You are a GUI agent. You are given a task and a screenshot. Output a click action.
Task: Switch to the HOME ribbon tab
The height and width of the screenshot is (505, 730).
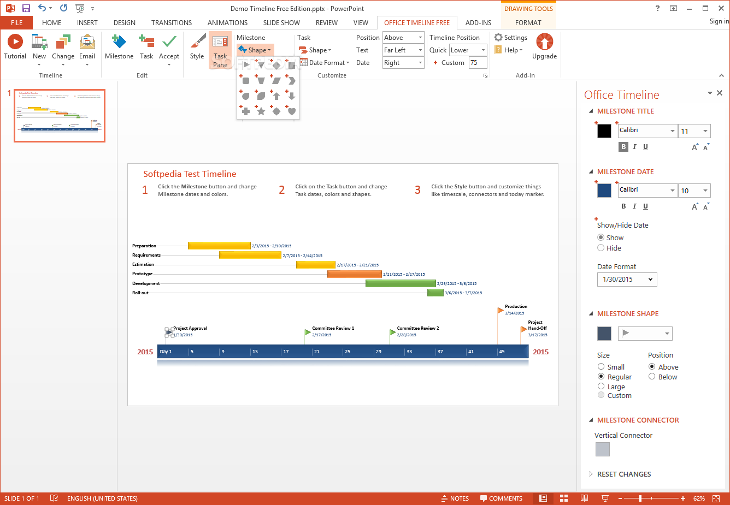pos(51,22)
